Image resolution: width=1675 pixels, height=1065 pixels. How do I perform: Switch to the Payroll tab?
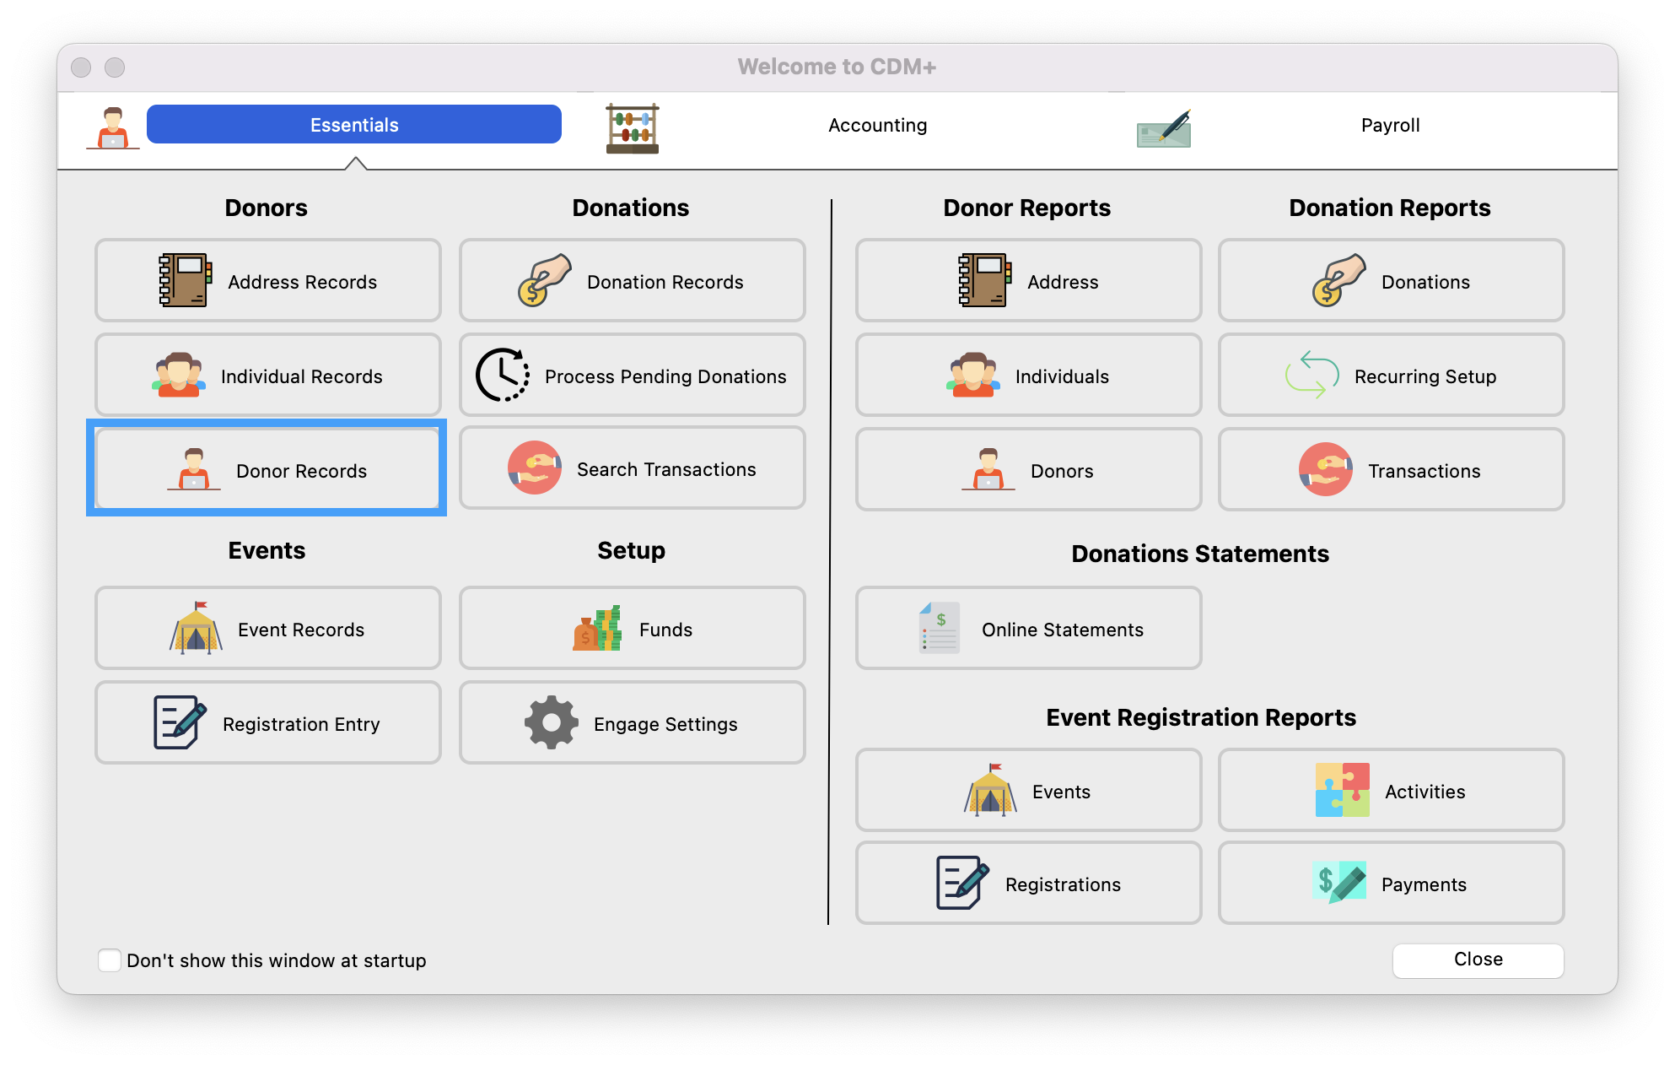1390,126
